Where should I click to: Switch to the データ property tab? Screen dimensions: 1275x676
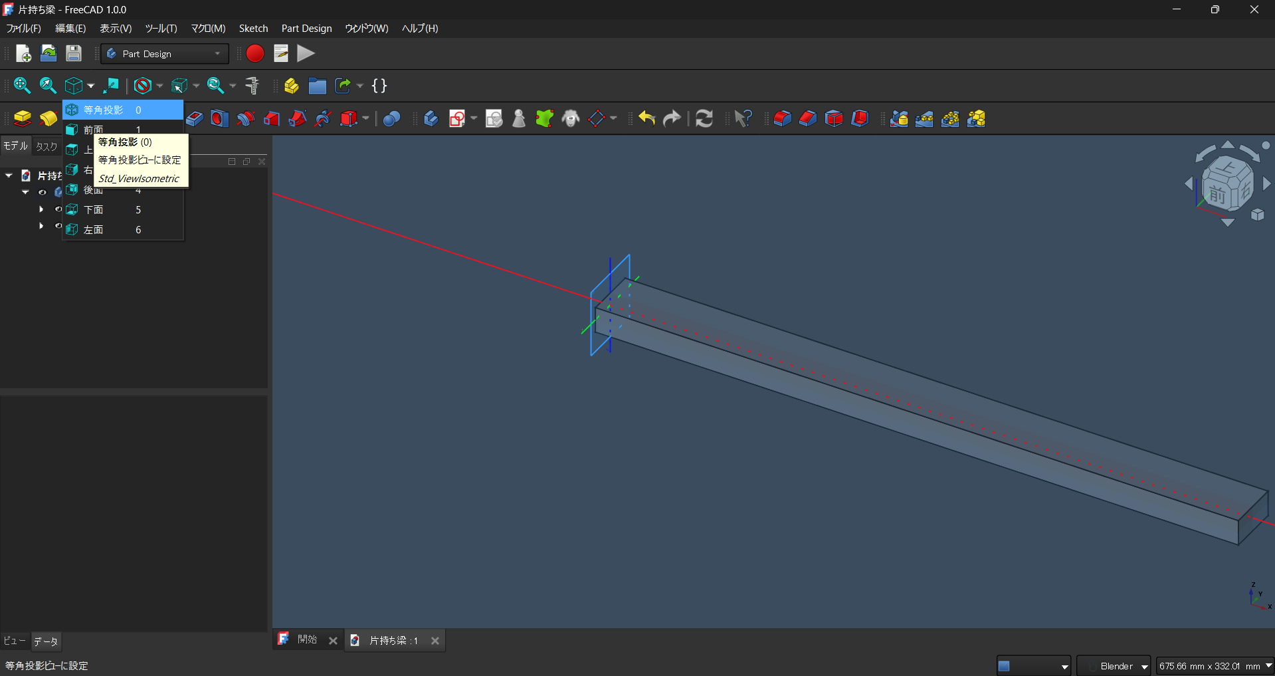46,641
